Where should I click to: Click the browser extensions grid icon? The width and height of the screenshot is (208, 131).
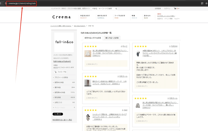tap(202, 3)
